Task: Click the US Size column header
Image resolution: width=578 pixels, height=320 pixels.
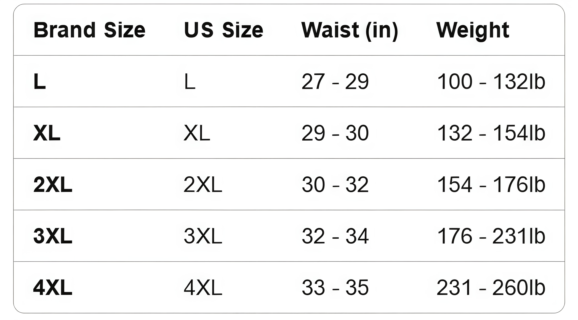Action: point(223,30)
